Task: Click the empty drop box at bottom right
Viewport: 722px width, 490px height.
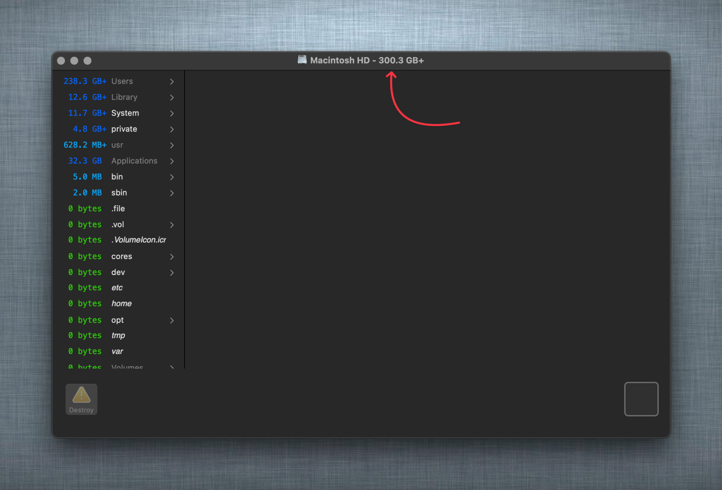Action: 641,399
